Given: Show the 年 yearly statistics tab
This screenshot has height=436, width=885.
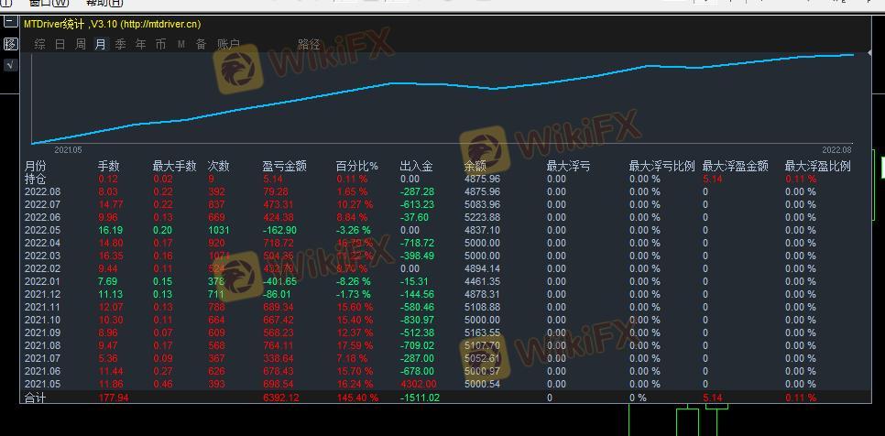Looking at the screenshot, I should (140, 44).
